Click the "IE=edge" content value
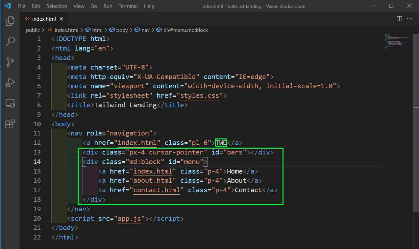 coord(252,77)
